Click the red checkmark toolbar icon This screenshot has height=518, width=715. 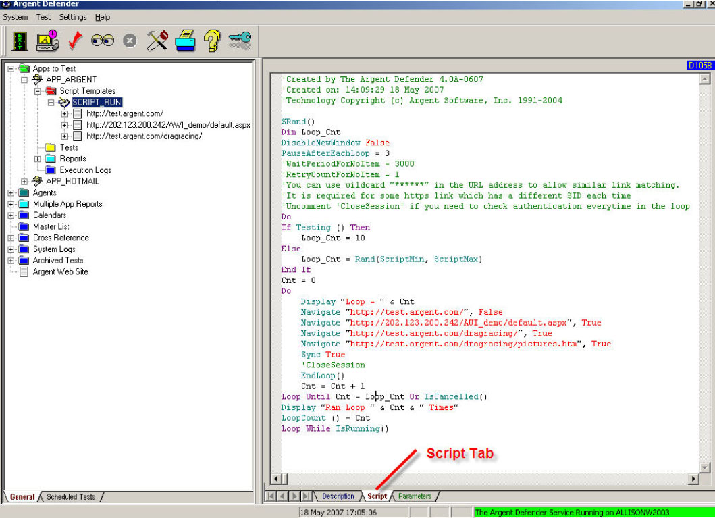coord(75,41)
